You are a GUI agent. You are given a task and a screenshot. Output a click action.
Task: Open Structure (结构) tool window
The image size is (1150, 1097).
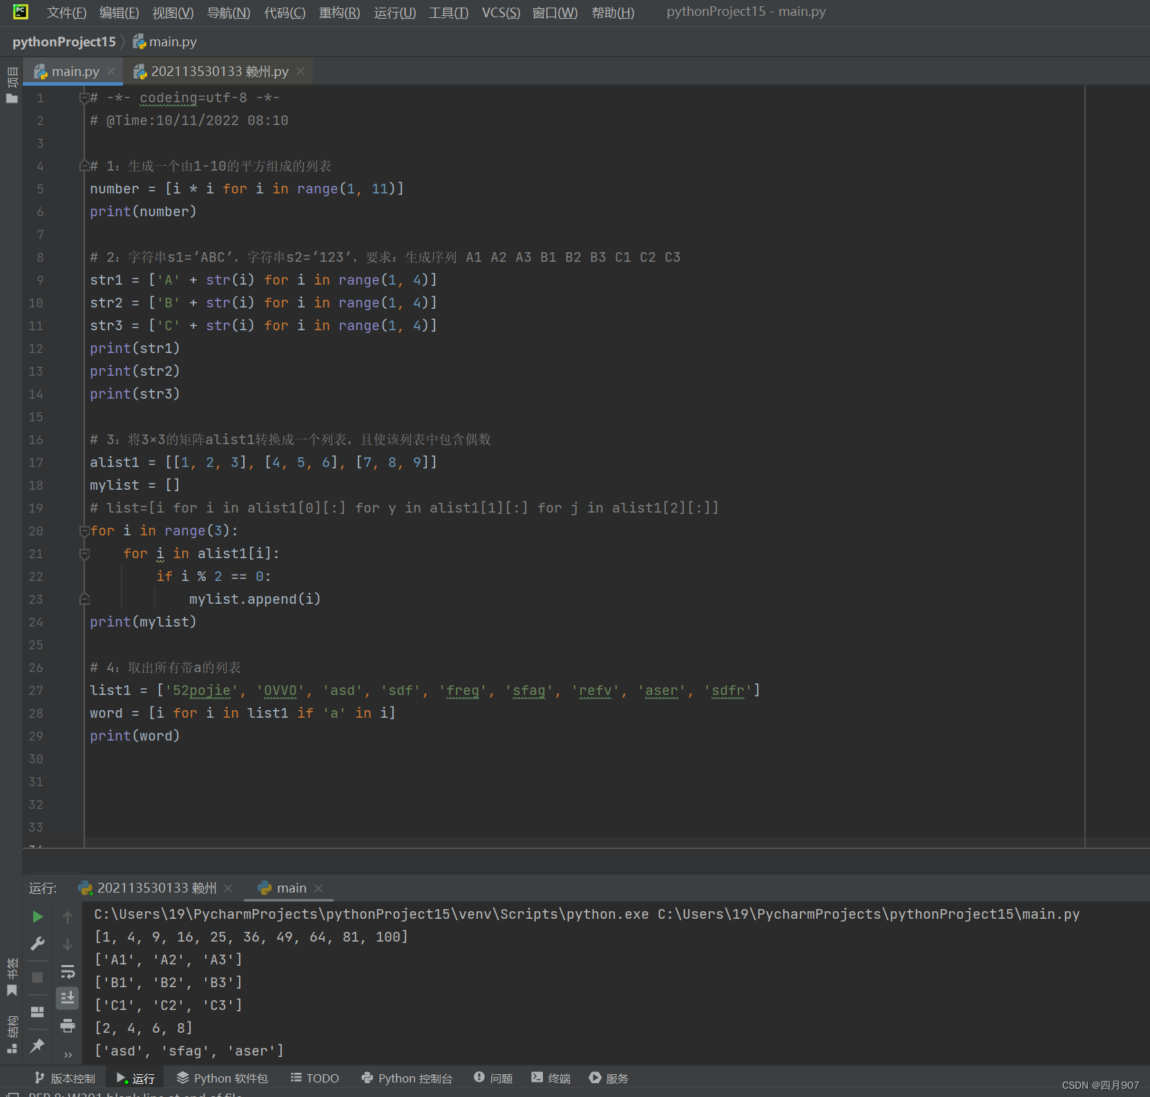(x=12, y=1033)
